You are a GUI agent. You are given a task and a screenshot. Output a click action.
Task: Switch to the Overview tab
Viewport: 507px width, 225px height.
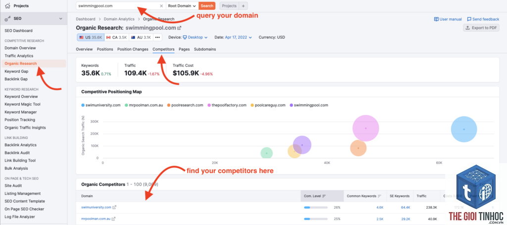click(x=84, y=49)
